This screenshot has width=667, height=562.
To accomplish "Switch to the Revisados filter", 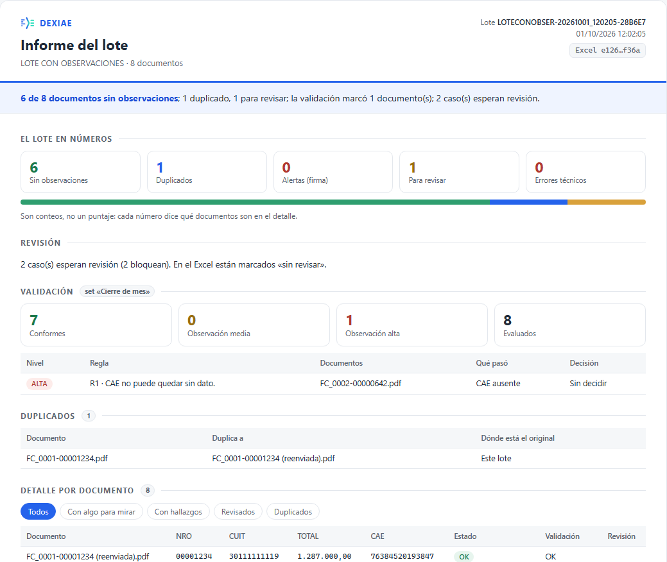I will click(238, 512).
